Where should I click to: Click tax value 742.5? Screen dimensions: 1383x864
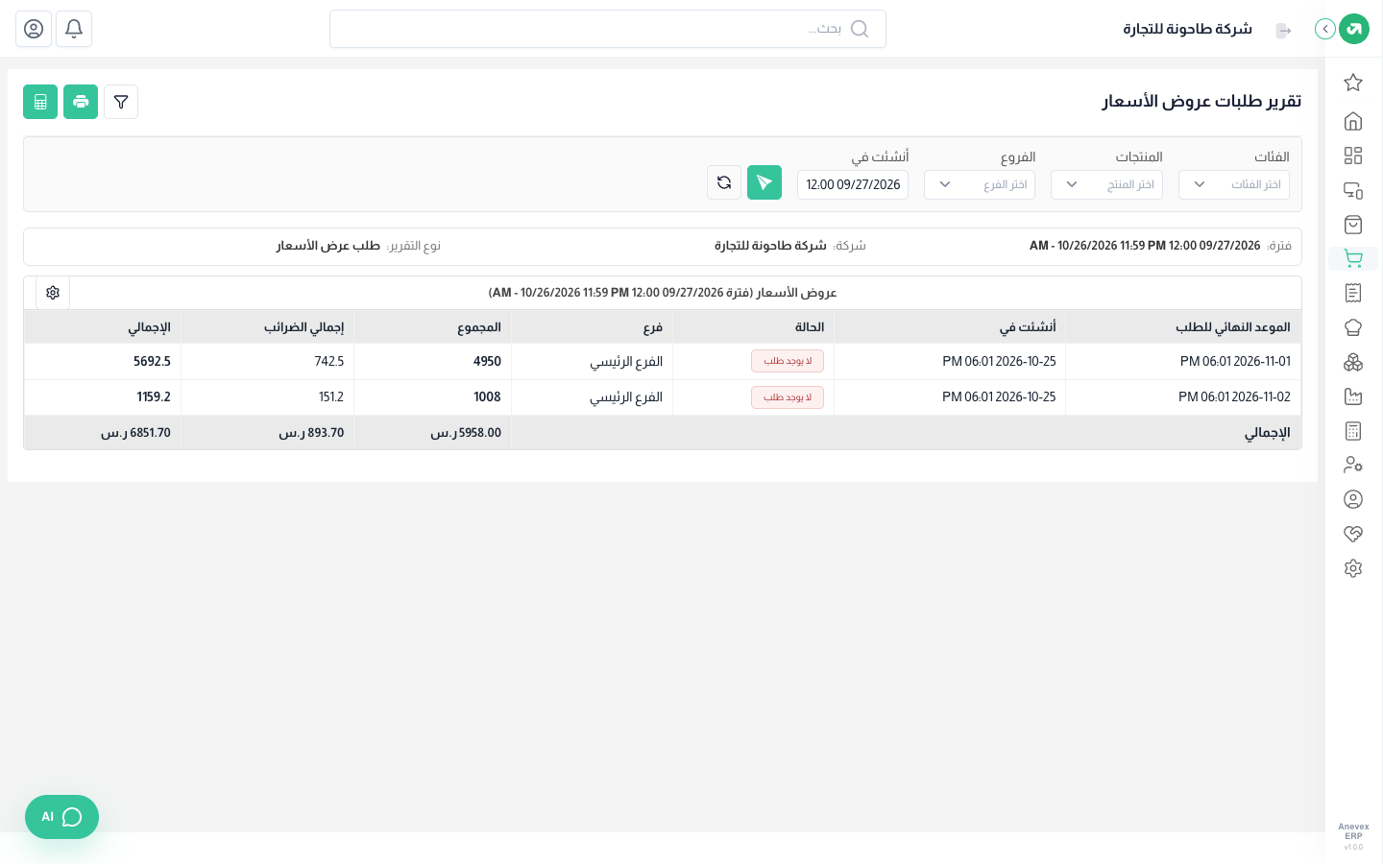point(329,361)
